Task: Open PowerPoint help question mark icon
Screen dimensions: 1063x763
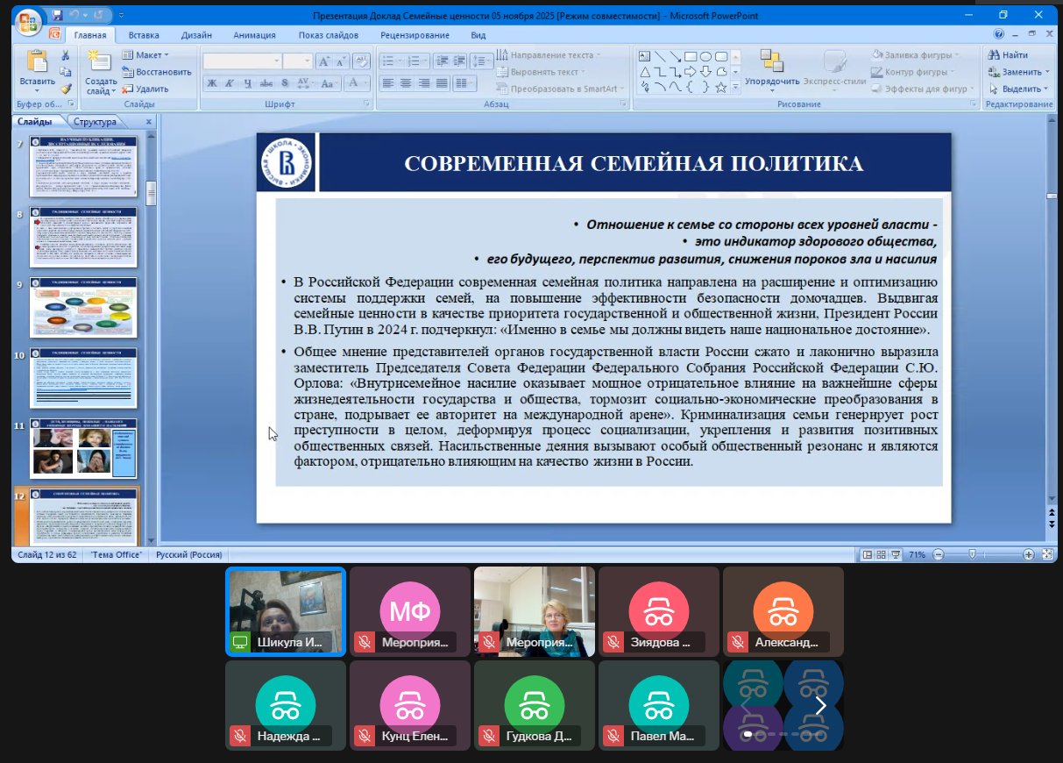Action: [x=998, y=35]
